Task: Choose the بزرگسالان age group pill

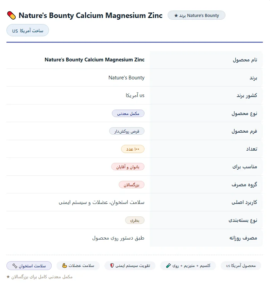Action: pyautogui.click(x=132, y=185)
